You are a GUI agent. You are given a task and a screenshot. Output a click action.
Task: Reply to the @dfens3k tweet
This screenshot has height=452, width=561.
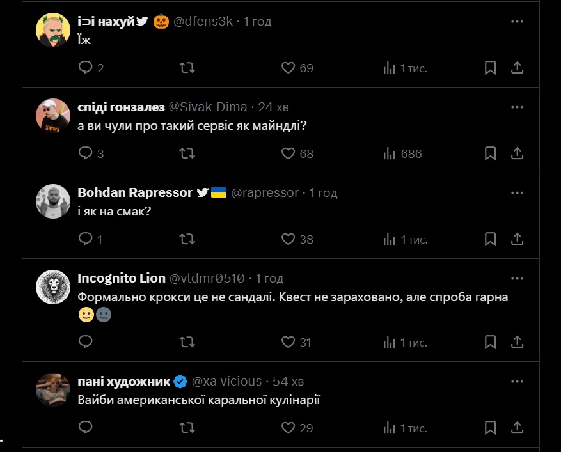[86, 67]
